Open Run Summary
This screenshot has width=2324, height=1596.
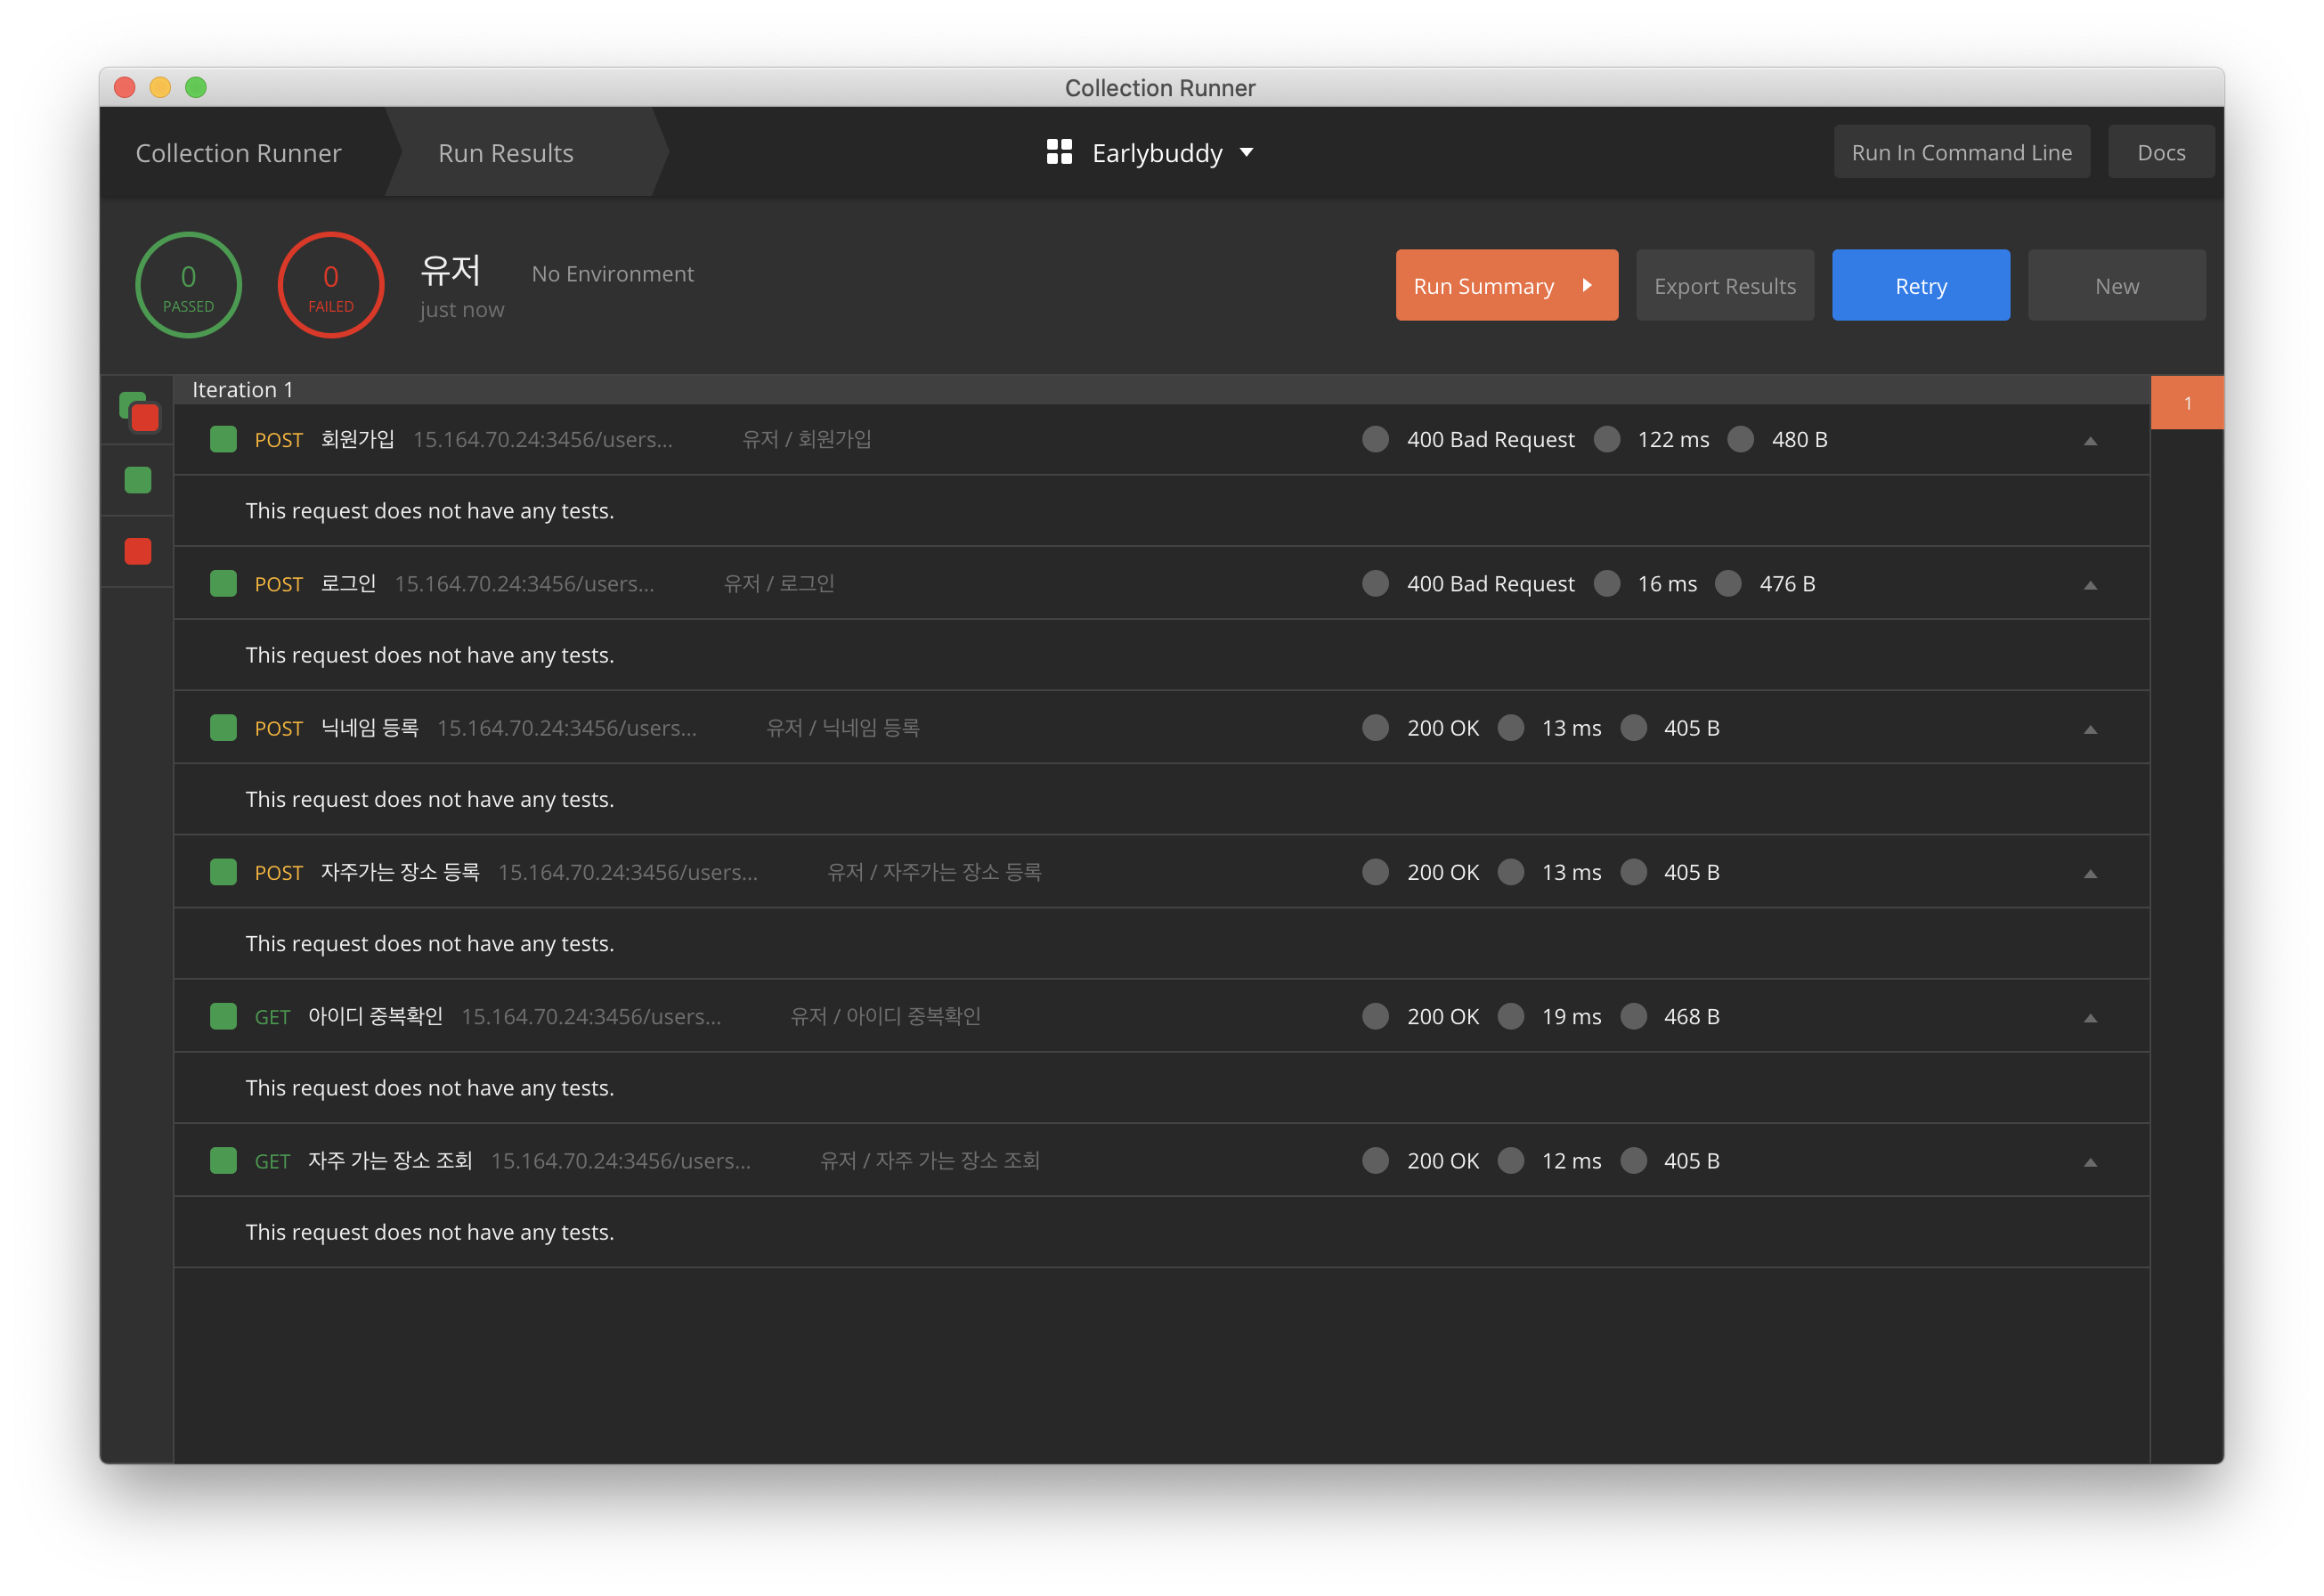coord(1506,286)
